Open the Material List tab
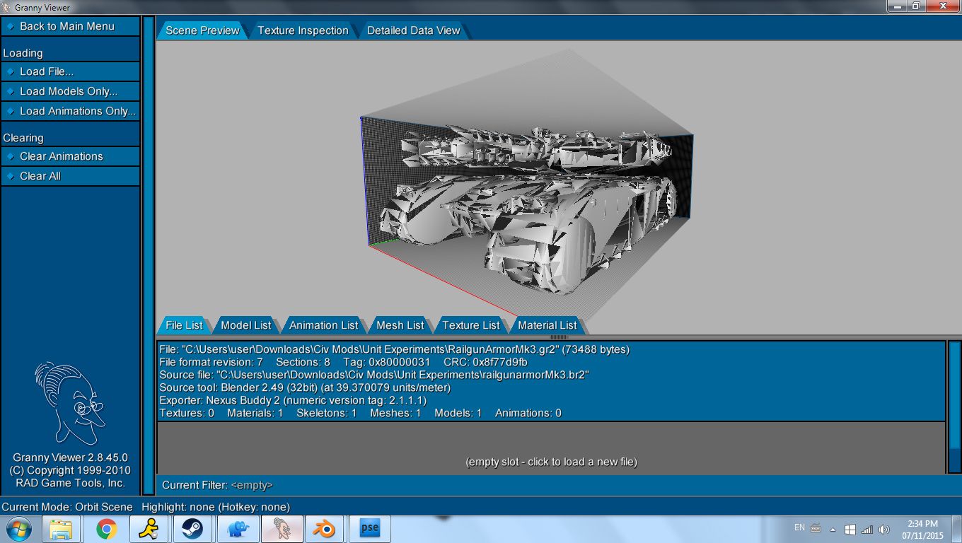Image resolution: width=962 pixels, height=543 pixels. click(x=547, y=325)
